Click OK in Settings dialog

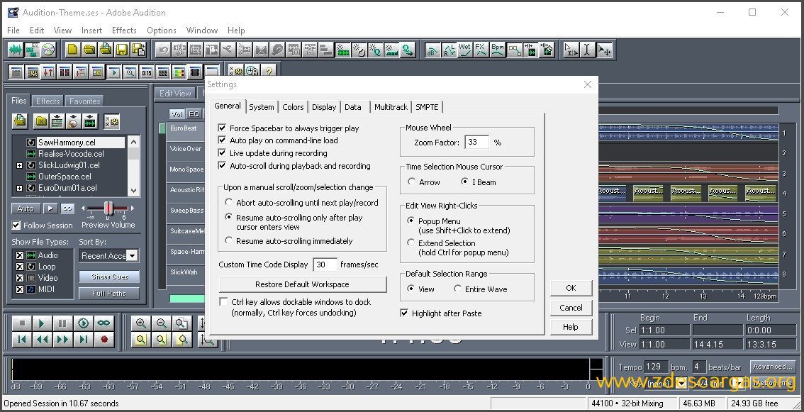[x=571, y=288]
